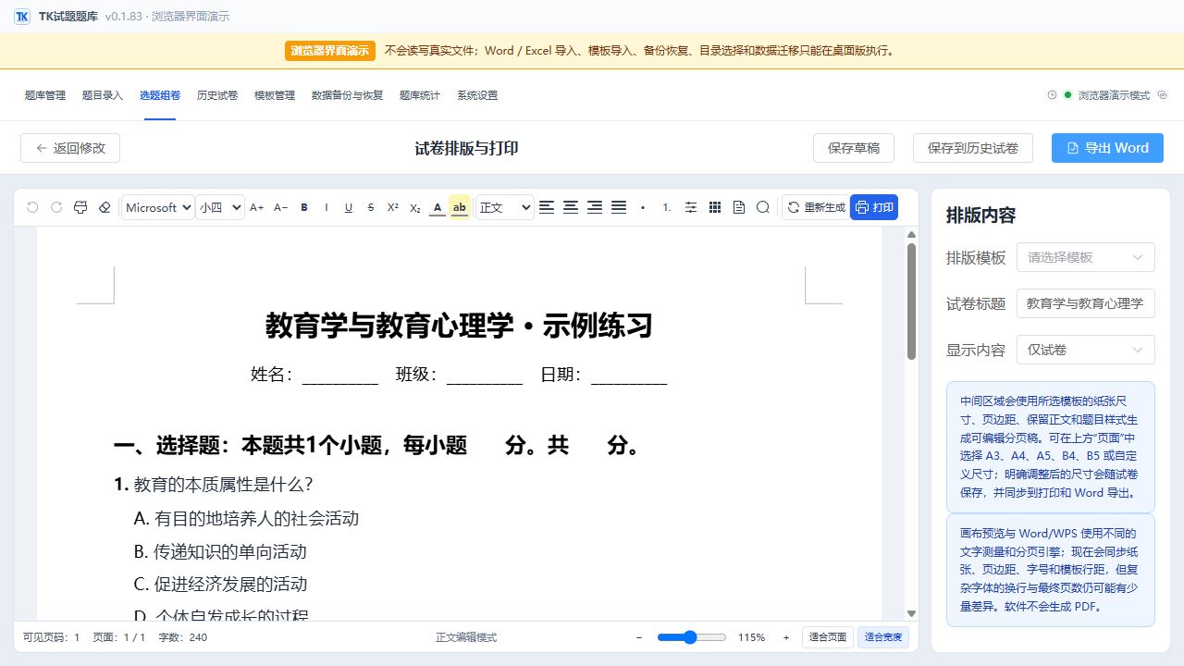Open the font color picker

(x=438, y=207)
